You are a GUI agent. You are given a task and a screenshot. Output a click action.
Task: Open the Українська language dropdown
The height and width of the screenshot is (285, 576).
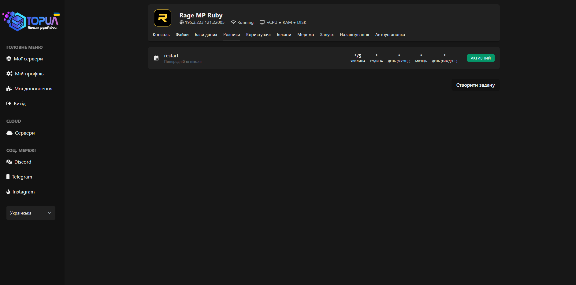point(31,213)
